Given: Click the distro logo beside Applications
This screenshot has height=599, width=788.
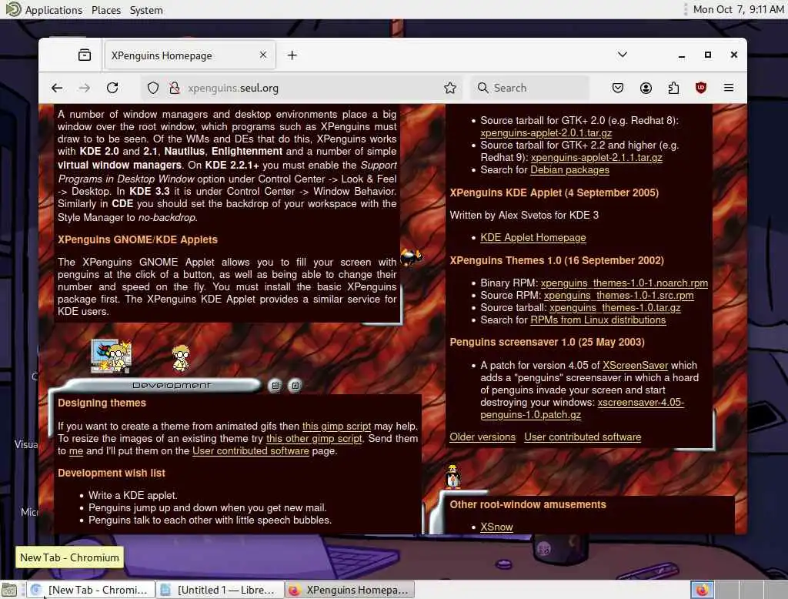Looking at the screenshot, I should click(x=13, y=9).
